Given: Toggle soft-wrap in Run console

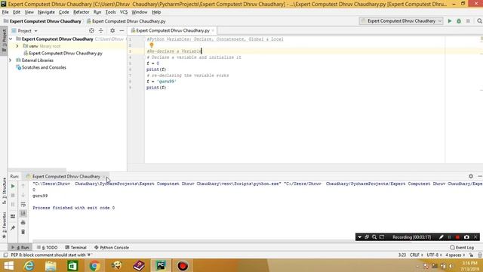Looking at the screenshot, I should point(23,204).
